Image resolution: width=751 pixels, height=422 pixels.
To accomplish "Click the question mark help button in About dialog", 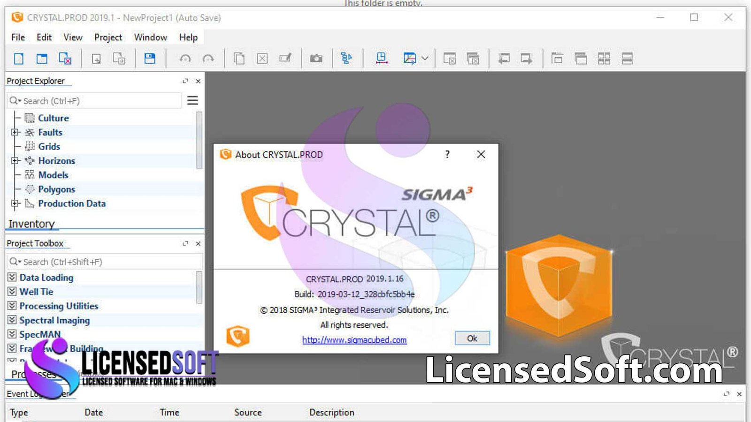I will [447, 154].
